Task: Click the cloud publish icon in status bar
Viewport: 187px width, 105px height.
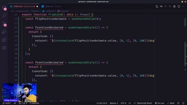Action: tap(15, 103)
